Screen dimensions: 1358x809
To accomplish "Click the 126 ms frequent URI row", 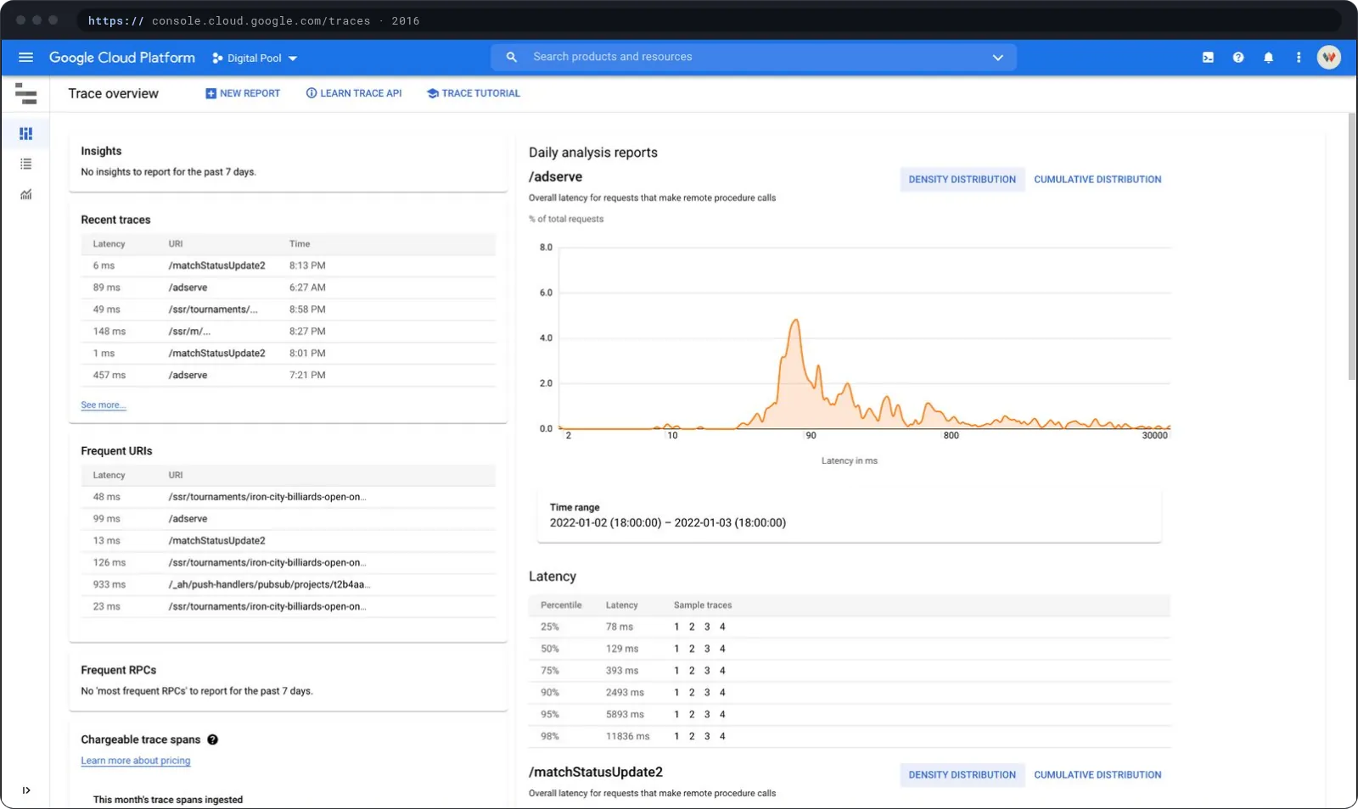I will coord(289,563).
